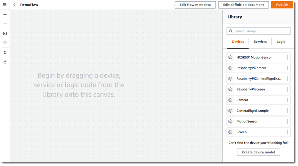Viewport: 298px width, 166px height.
Task: Click the Create device model button
Action: pos(259,152)
